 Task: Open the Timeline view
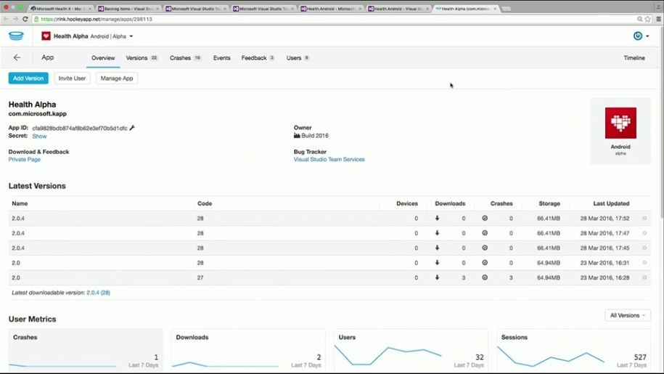634,58
